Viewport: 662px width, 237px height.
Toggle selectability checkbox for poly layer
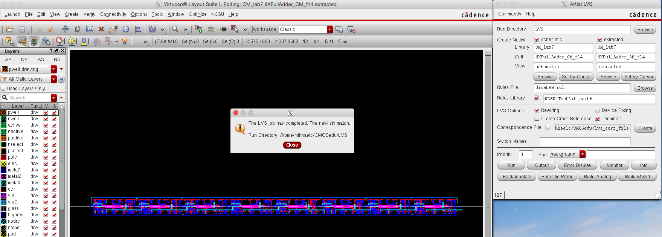(54, 157)
